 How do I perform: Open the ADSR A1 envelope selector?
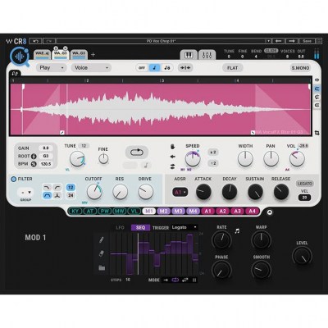point(180,192)
